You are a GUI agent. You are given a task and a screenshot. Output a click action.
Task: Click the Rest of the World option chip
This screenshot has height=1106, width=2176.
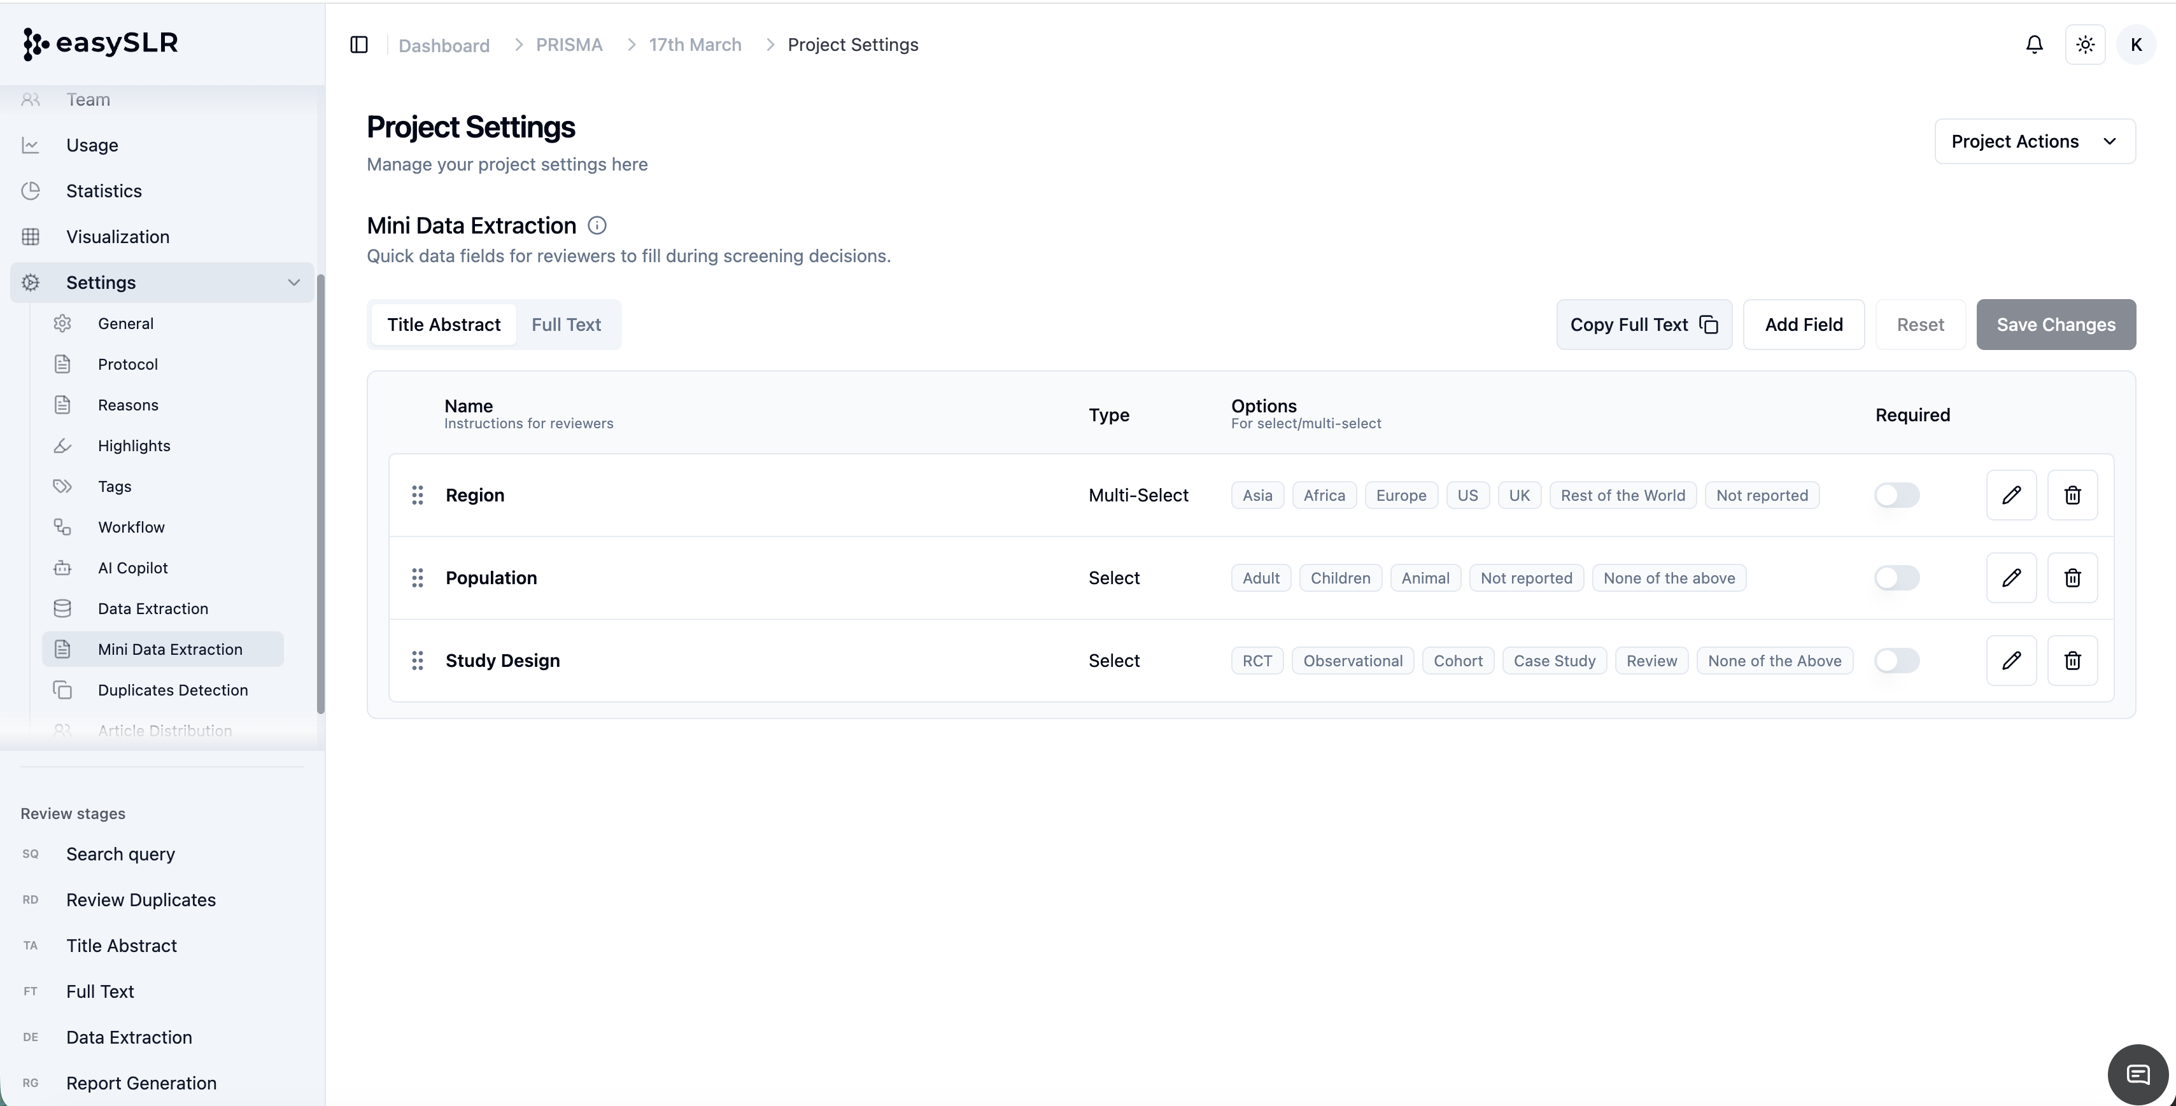(x=1622, y=494)
